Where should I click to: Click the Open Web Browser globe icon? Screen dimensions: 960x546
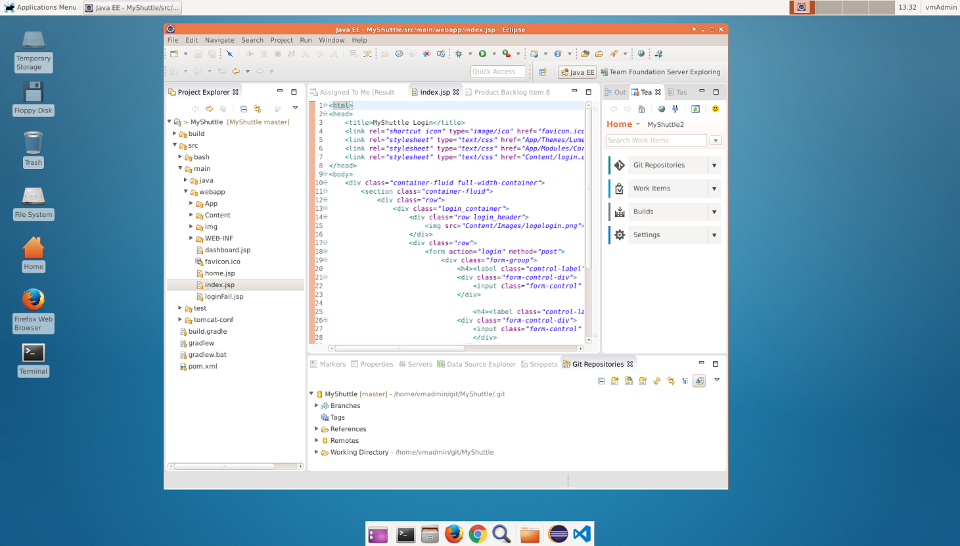[x=641, y=54]
